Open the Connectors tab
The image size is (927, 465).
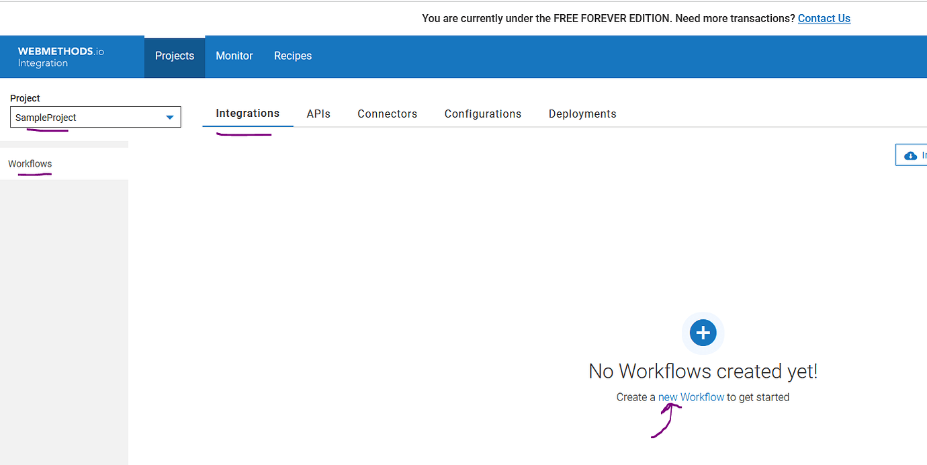pos(387,114)
